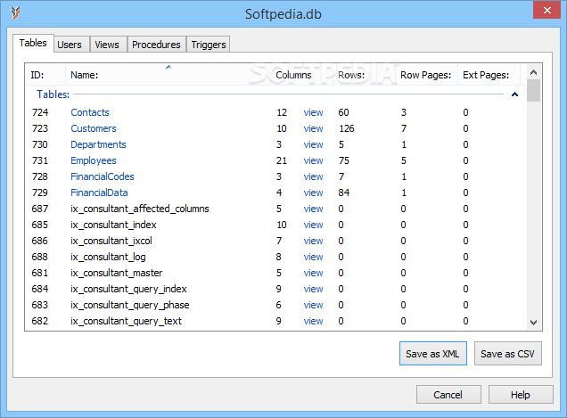Image resolution: width=567 pixels, height=418 pixels.
Task: Open the FinancialCodes table link
Action: pos(103,176)
